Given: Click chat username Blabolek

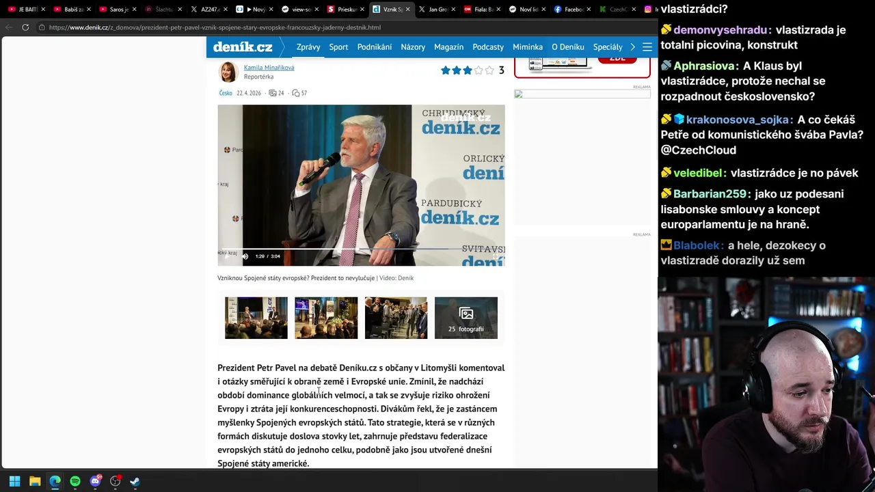Looking at the screenshot, I should (697, 245).
